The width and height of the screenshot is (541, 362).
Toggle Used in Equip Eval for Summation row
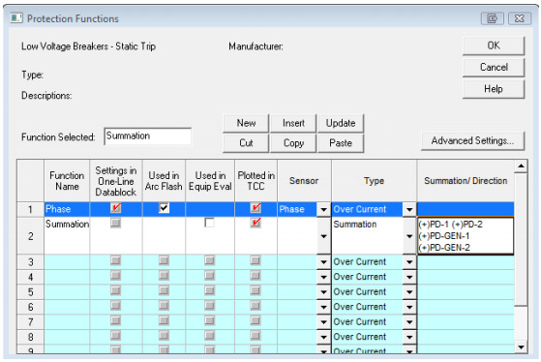(x=209, y=223)
